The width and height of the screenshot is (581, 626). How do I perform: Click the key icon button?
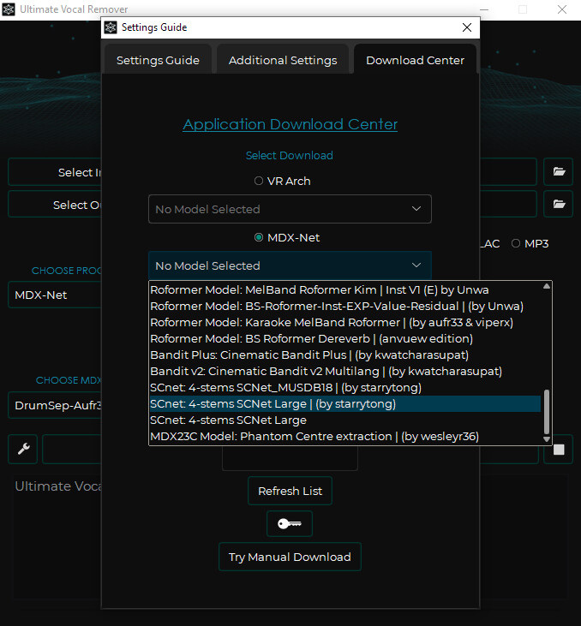(x=290, y=523)
